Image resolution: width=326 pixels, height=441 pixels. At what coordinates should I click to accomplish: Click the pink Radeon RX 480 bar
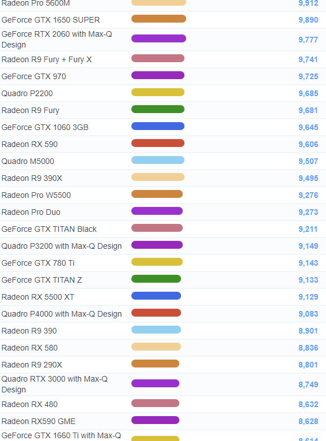156,403
